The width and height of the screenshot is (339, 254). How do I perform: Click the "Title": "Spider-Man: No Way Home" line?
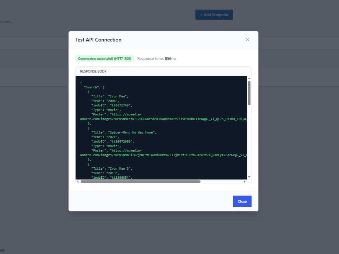pyautogui.click(x=124, y=132)
